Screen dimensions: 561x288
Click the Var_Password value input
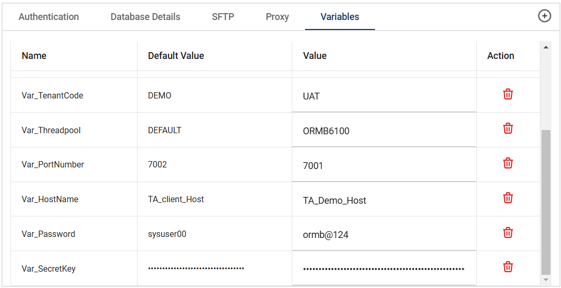tap(383, 235)
